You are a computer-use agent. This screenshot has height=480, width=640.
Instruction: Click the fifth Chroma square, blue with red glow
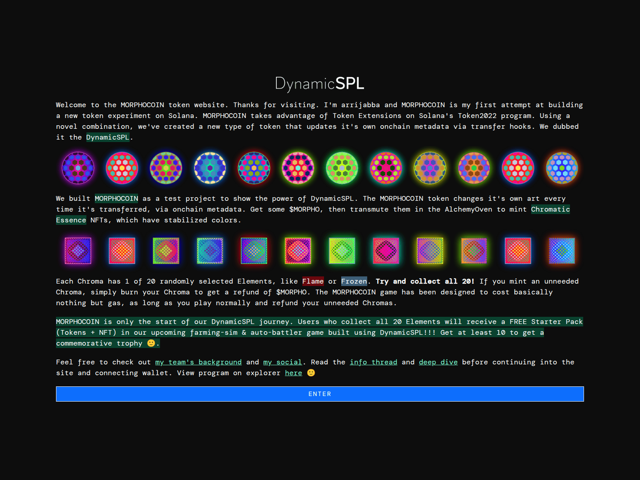254,251
